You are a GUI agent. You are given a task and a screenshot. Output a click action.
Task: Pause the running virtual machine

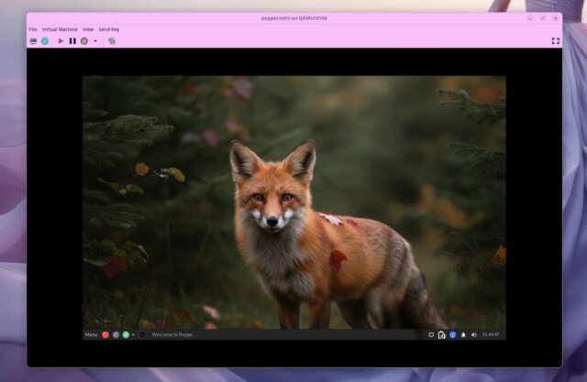tap(72, 41)
